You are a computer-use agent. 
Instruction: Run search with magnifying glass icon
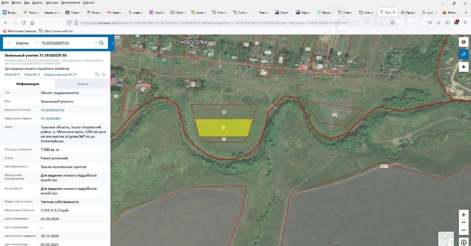pyautogui.click(x=102, y=43)
